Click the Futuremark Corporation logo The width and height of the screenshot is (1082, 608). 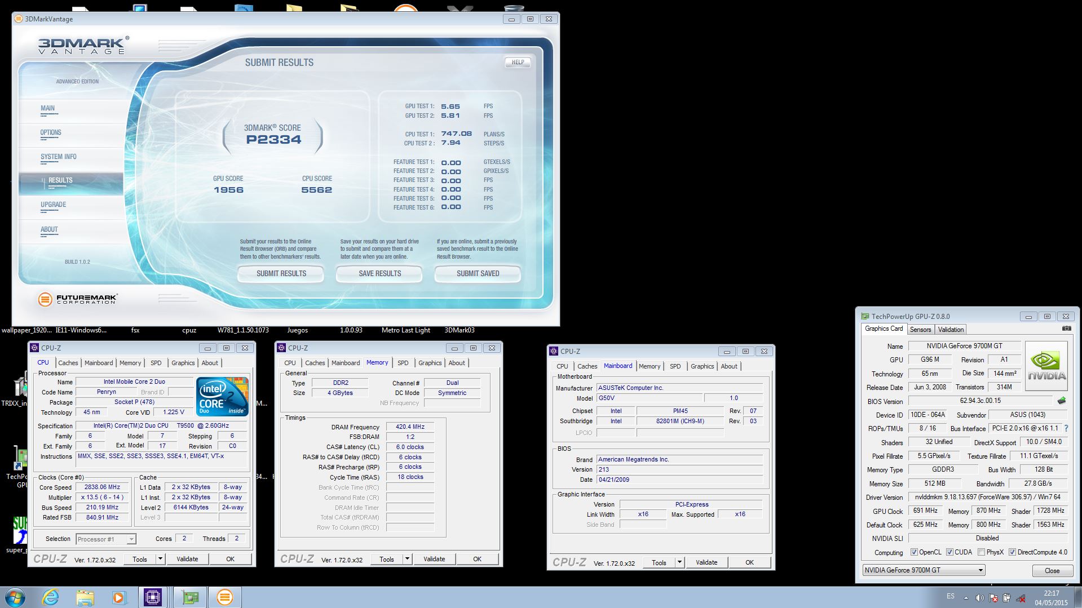click(78, 299)
